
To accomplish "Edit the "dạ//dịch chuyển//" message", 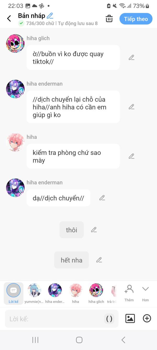I will pyautogui.click(x=102, y=198).
